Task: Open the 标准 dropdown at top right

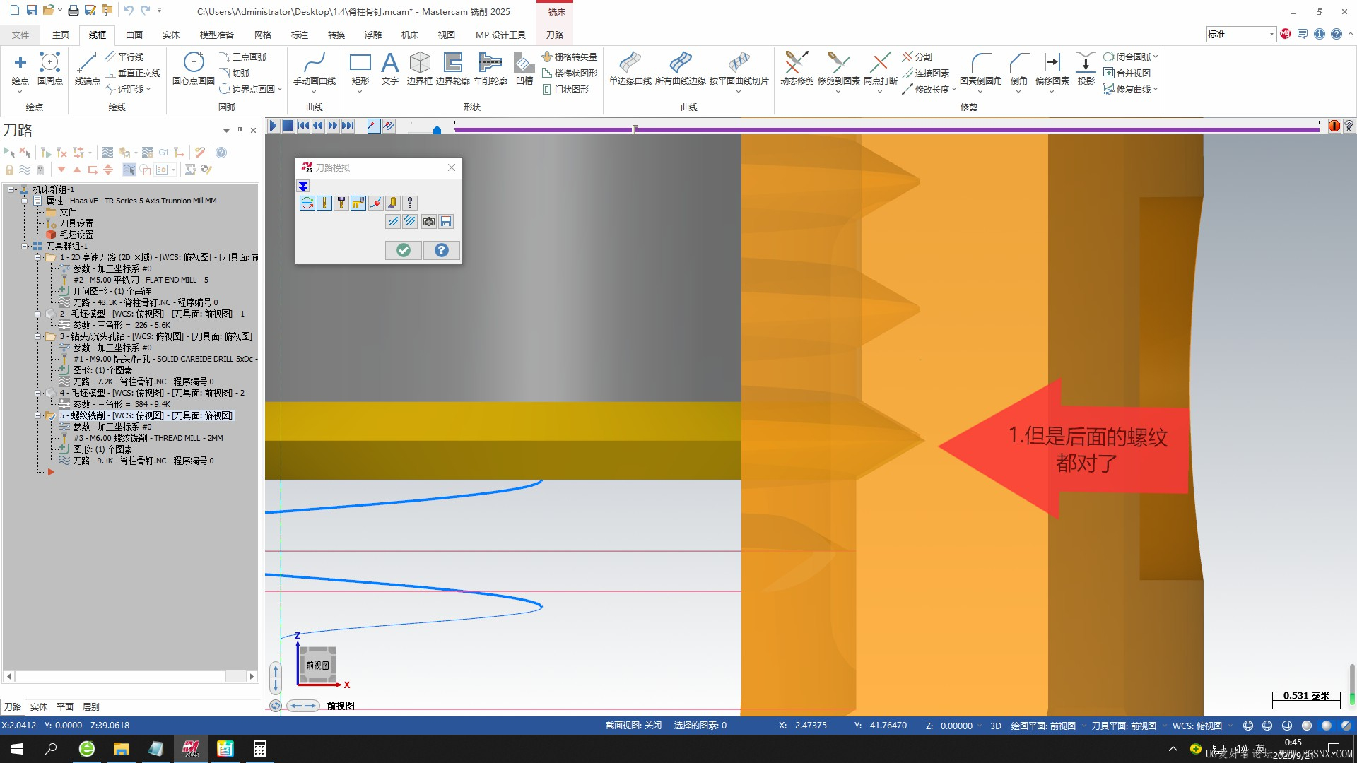Action: point(1271,34)
